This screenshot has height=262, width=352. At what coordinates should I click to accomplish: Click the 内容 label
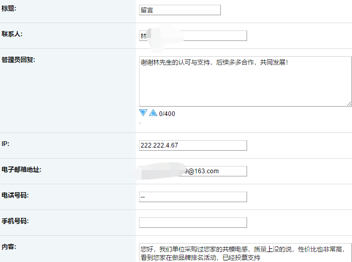point(9,246)
